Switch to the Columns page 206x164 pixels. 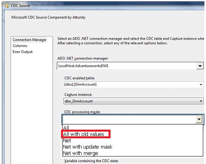20,46
